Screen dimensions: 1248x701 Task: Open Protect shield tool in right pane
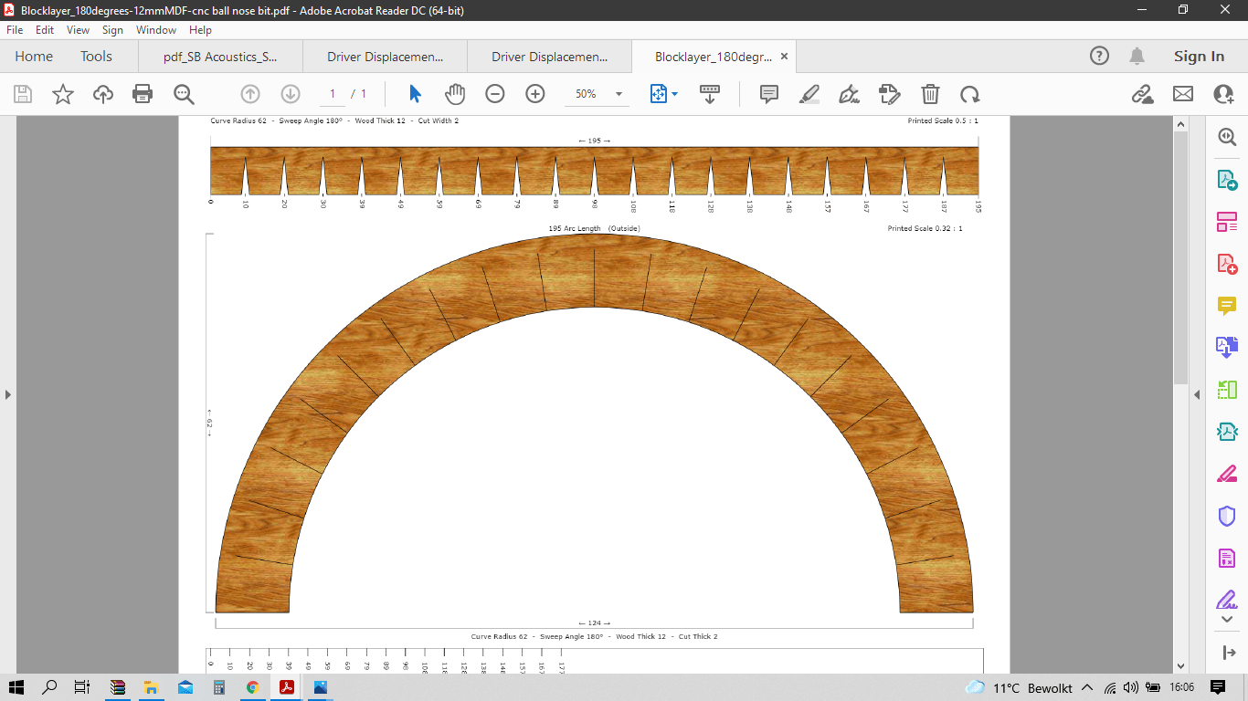coord(1227,516)
